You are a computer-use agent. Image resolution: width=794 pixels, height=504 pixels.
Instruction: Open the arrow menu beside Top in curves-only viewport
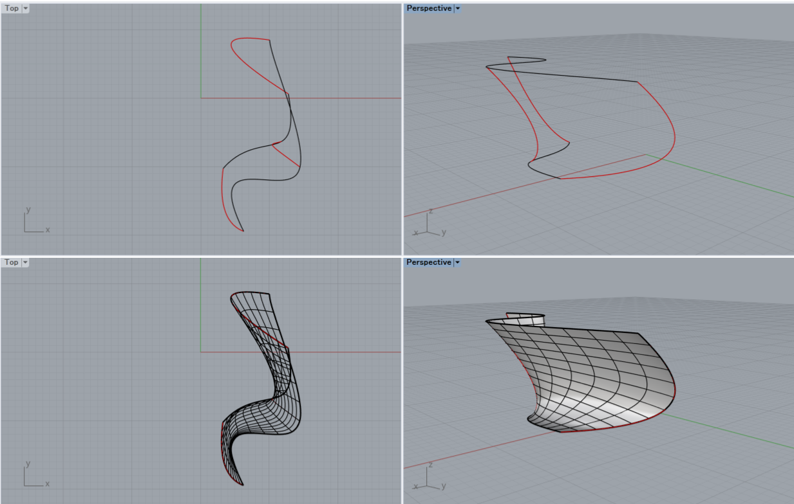coord(25,8)
